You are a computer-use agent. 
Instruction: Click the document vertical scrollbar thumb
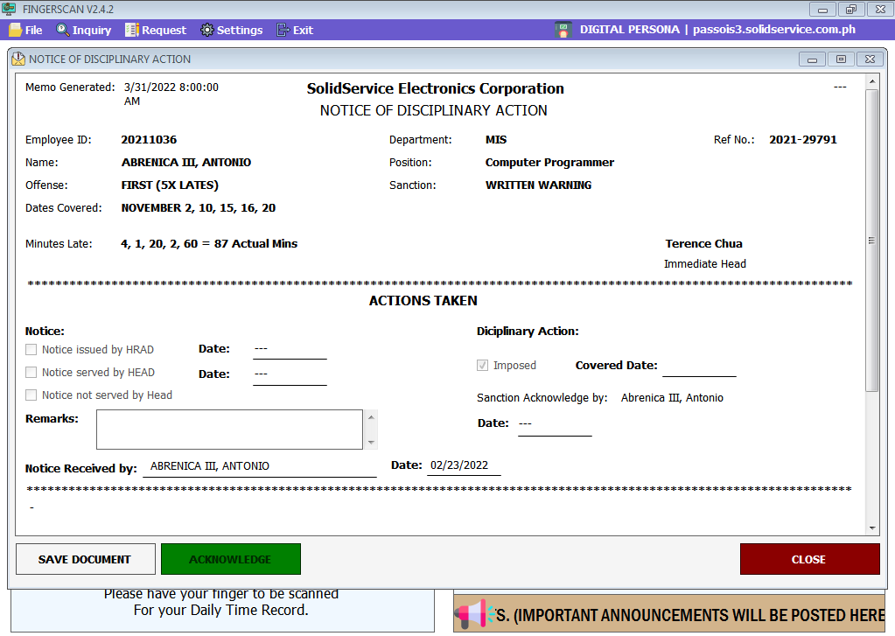871,241
